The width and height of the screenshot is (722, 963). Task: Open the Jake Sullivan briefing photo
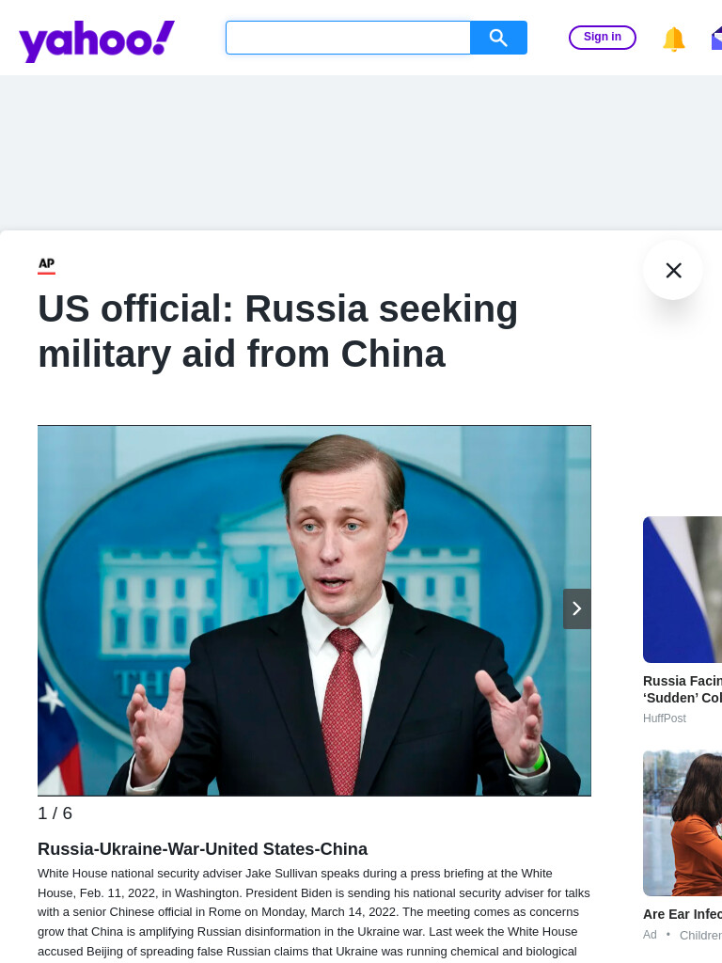pyautogui.click(x=314, y=610)
